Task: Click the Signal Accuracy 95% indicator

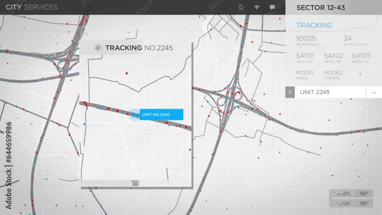Action: point(351,203)
